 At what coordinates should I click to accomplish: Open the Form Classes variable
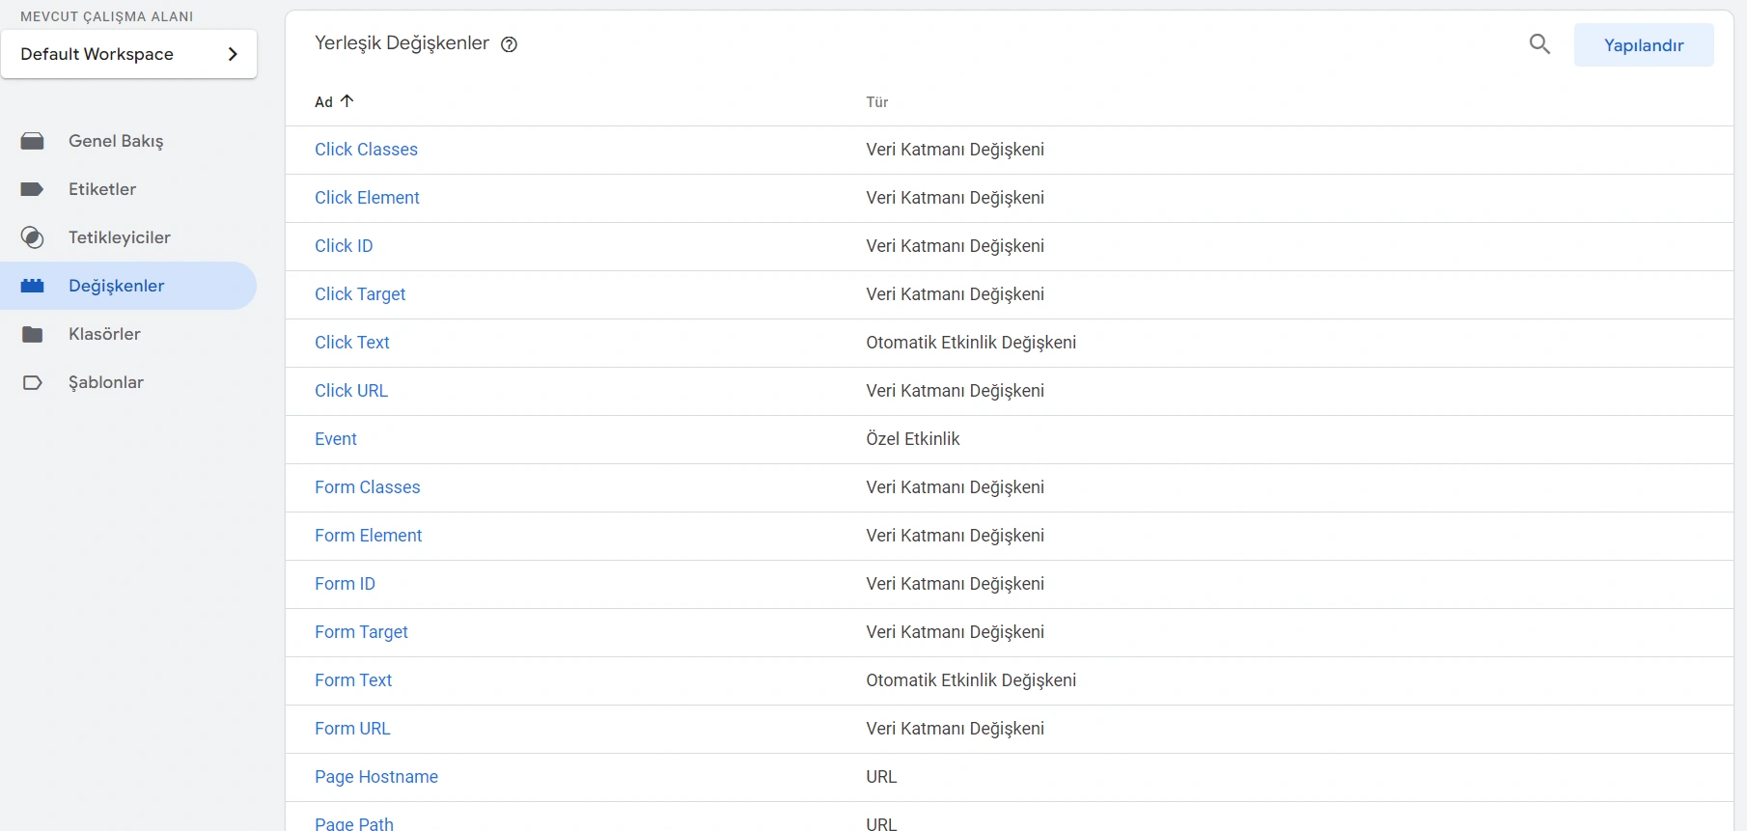pos(368,487)
